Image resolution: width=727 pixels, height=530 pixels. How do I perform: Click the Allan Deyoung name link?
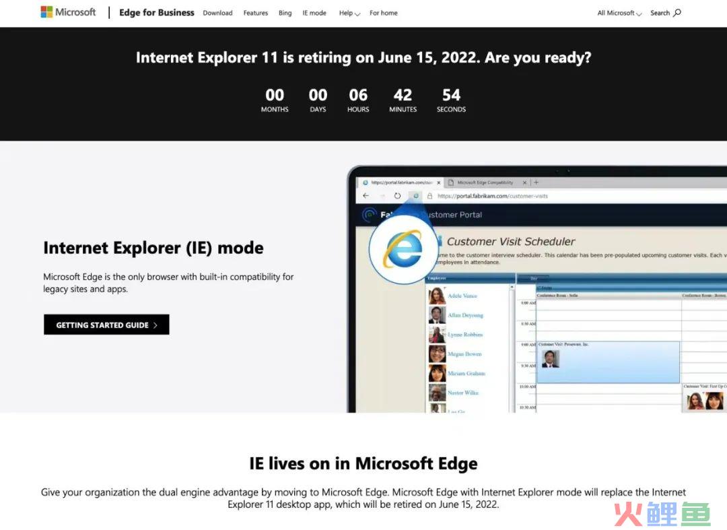point(466,315)
